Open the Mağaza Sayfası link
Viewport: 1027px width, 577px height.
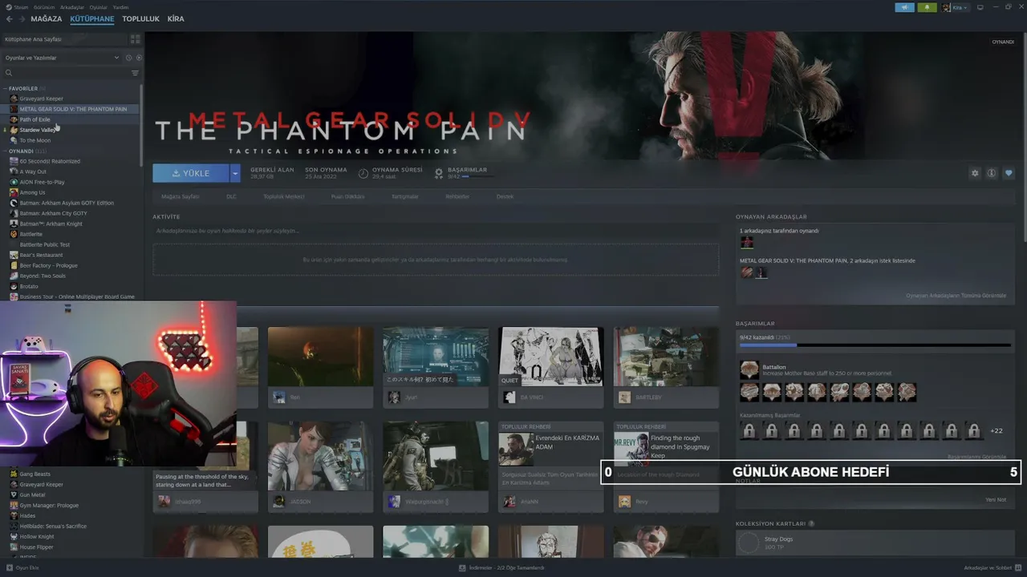[x=181, y=196]
